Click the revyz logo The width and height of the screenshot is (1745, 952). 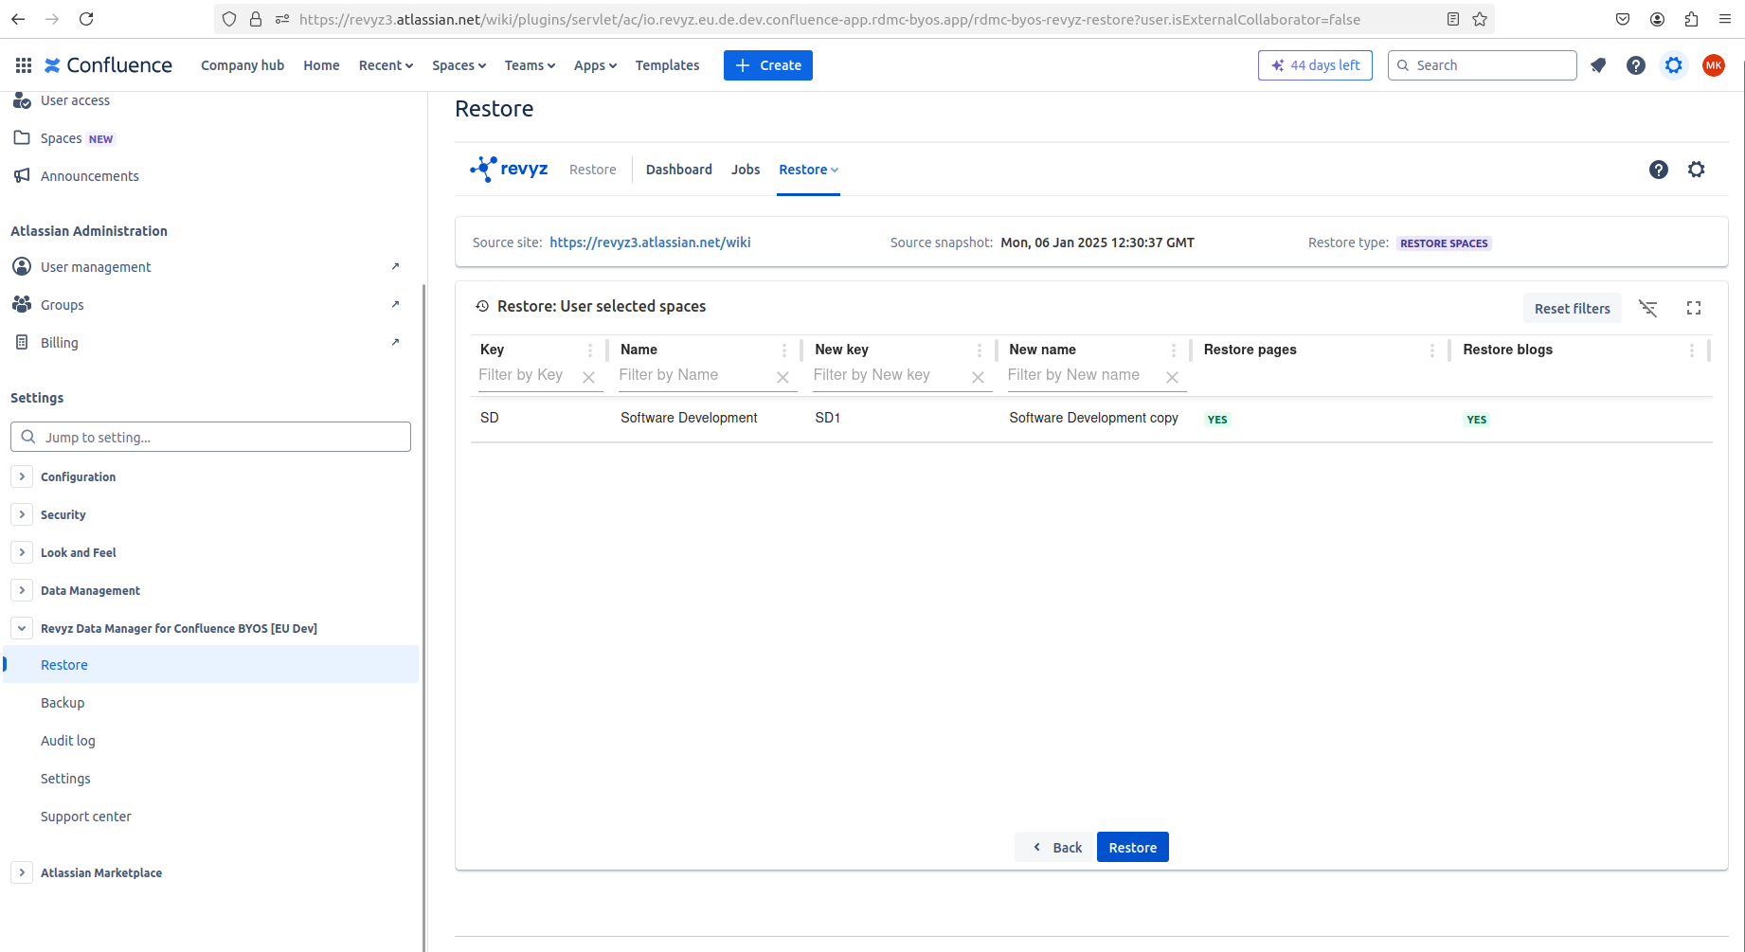[x=509, y=169]
